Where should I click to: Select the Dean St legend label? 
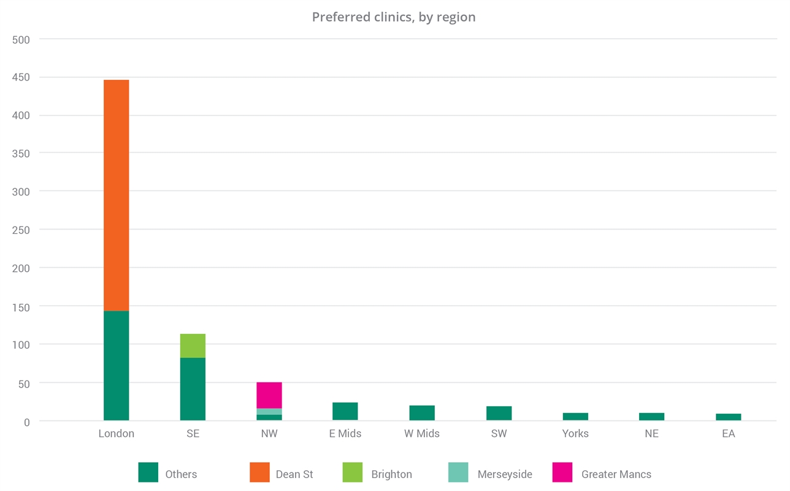coord(294,474)
